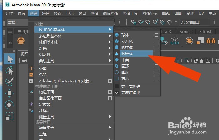
Task: Click the select-camera dashed box icon
Action: pos(187,61)
